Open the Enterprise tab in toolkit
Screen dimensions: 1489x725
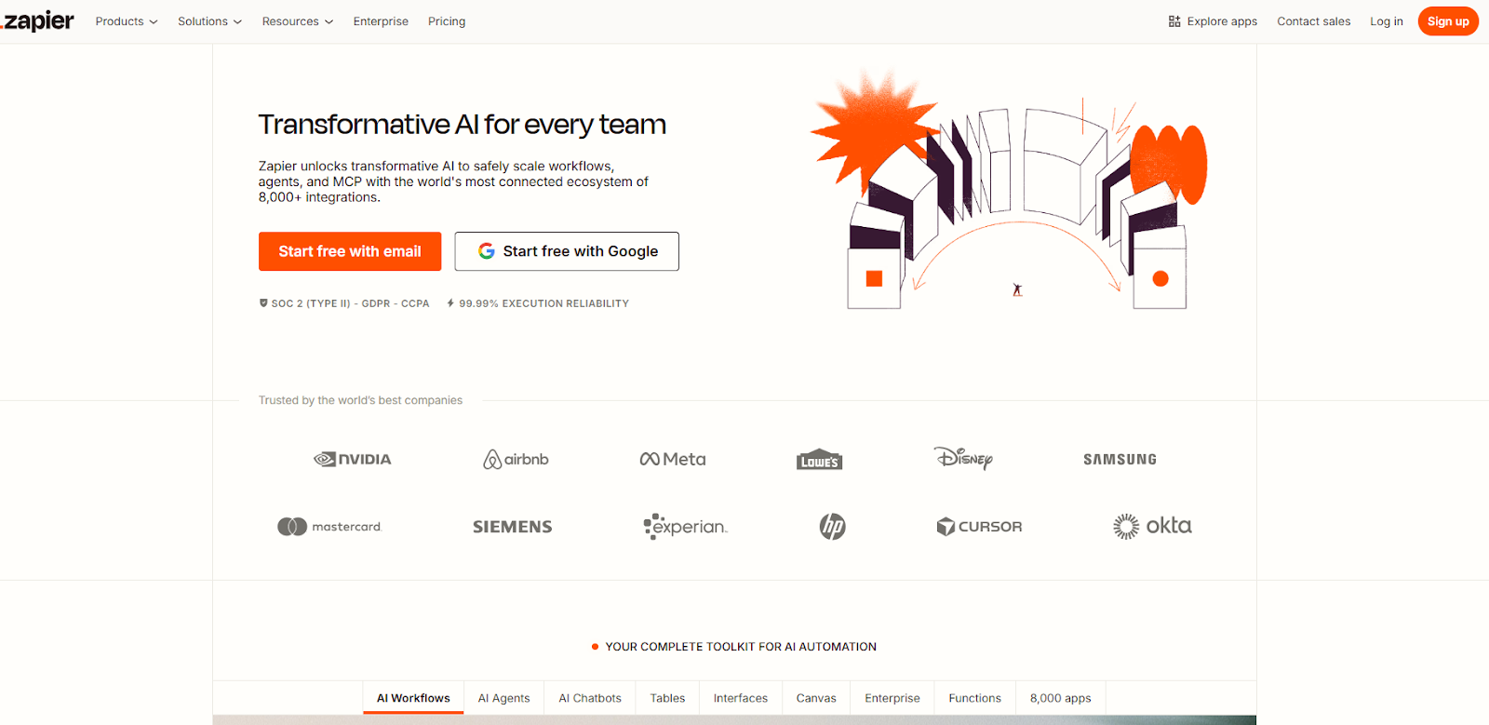892,698
